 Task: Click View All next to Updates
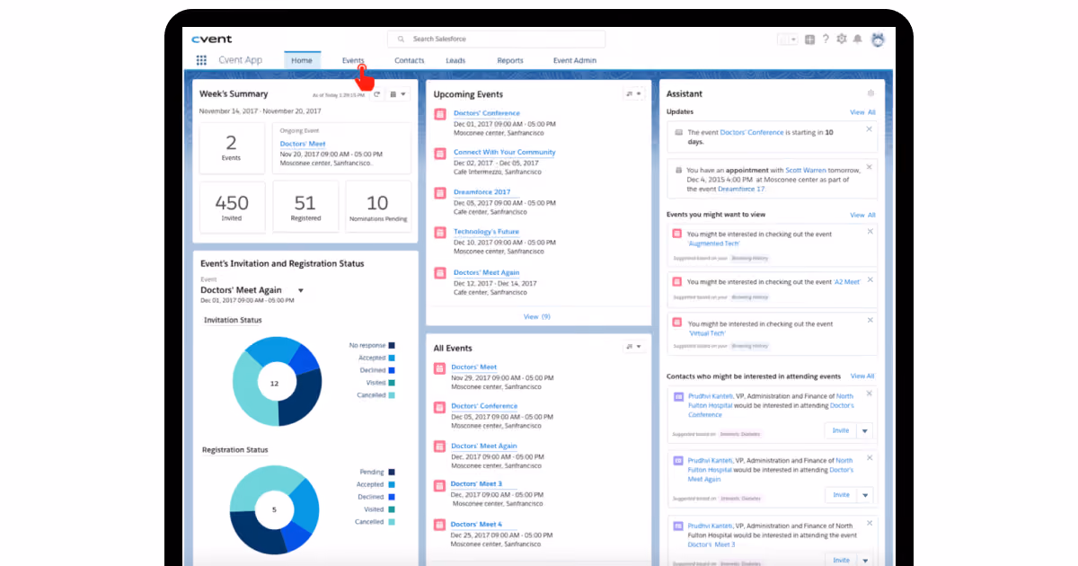click(862, 112)
